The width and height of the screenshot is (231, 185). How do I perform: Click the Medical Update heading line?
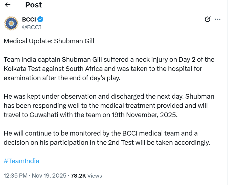coord(49,41)
